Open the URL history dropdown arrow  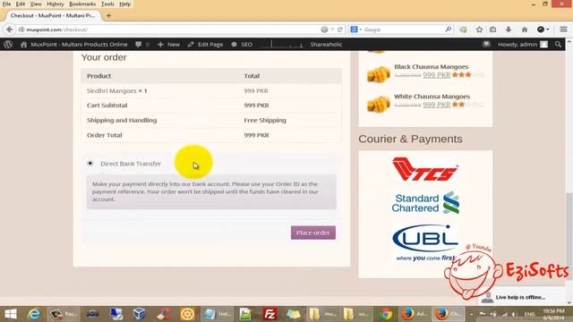coord(332,30)
